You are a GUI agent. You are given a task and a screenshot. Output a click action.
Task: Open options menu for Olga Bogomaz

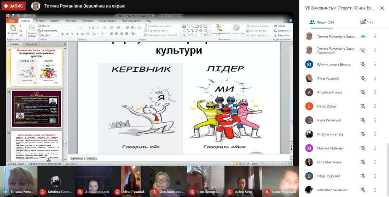(375, 176)
